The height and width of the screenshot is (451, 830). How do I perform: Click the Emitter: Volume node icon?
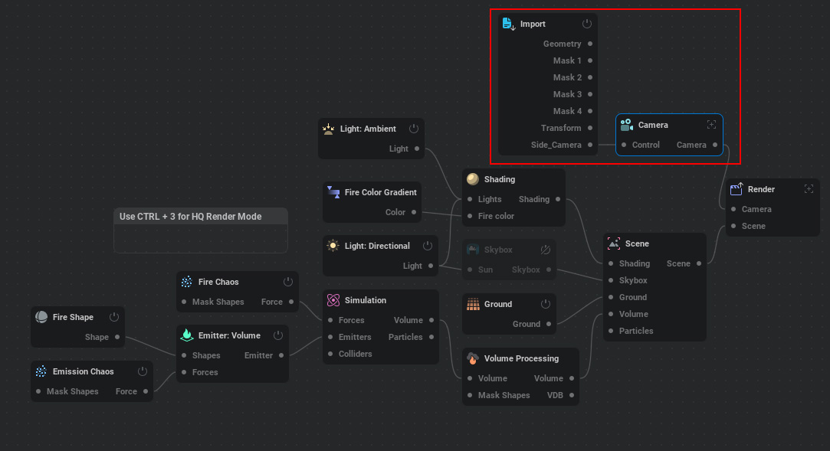click(x=187, y=335)
